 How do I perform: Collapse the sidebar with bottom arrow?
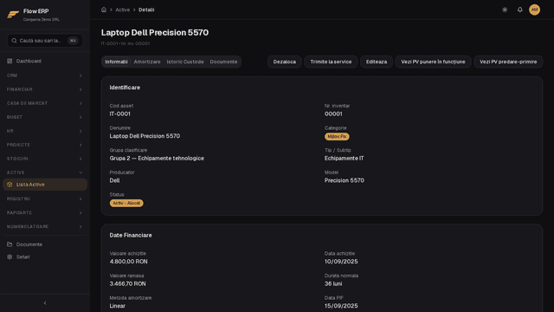click(45, 303)
